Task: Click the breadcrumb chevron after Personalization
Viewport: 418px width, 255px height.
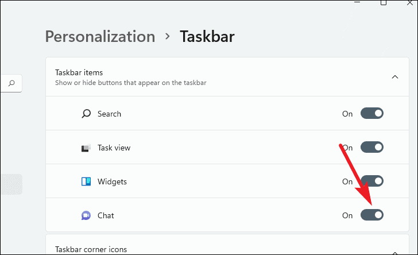Action: [168, 36]
